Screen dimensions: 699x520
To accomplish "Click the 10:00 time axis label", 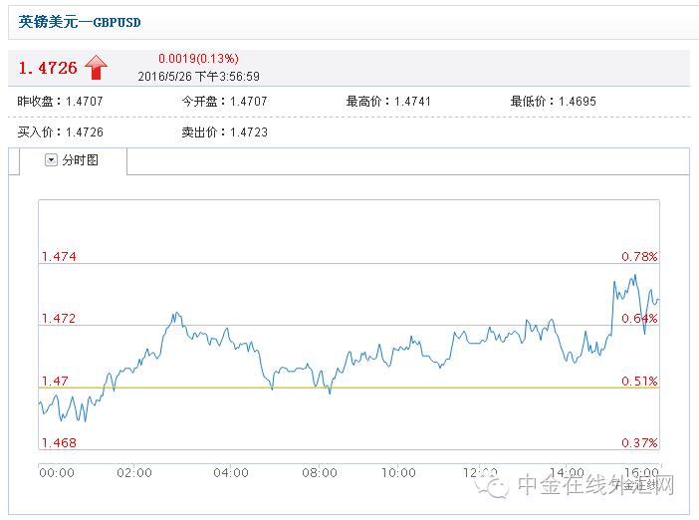I will [398, 473].
